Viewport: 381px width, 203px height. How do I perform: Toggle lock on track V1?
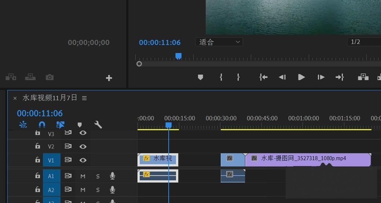(x=37, y=159)
